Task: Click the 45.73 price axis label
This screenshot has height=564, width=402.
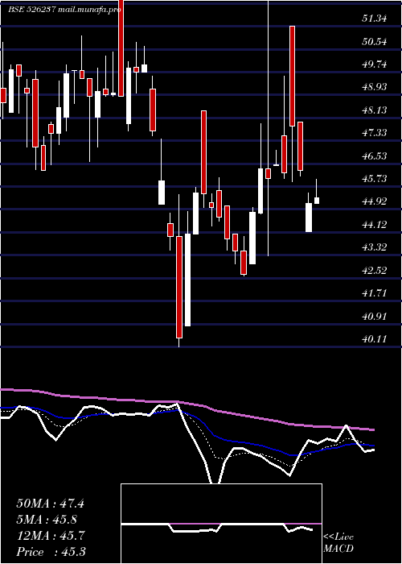Action: coord(375,179)
